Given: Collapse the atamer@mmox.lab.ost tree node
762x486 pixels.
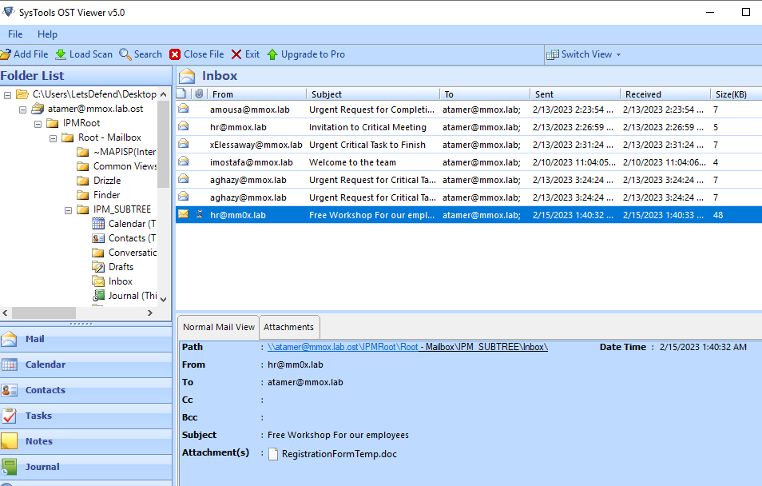Looking at the screenshot, I should pos(23,109).
